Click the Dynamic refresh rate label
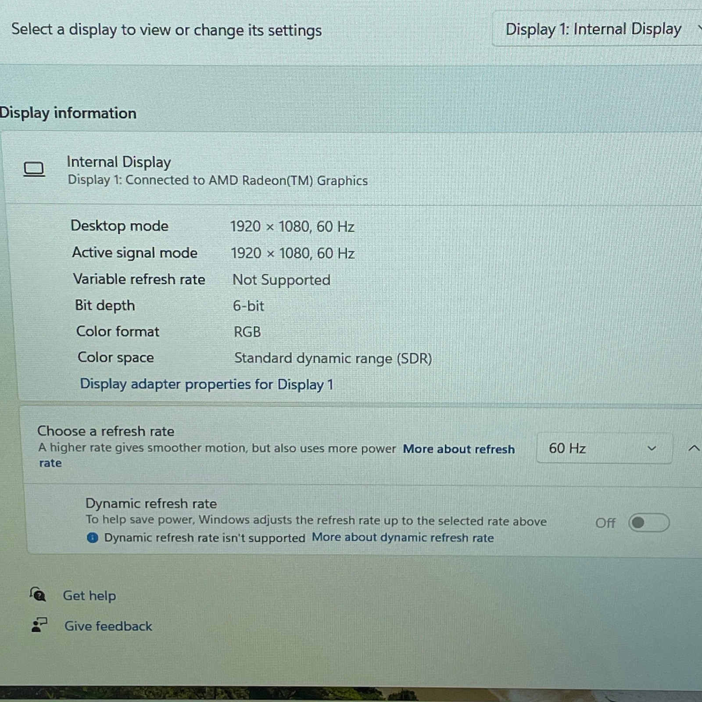This screenshot has width=702, height=702. point(151,503)
